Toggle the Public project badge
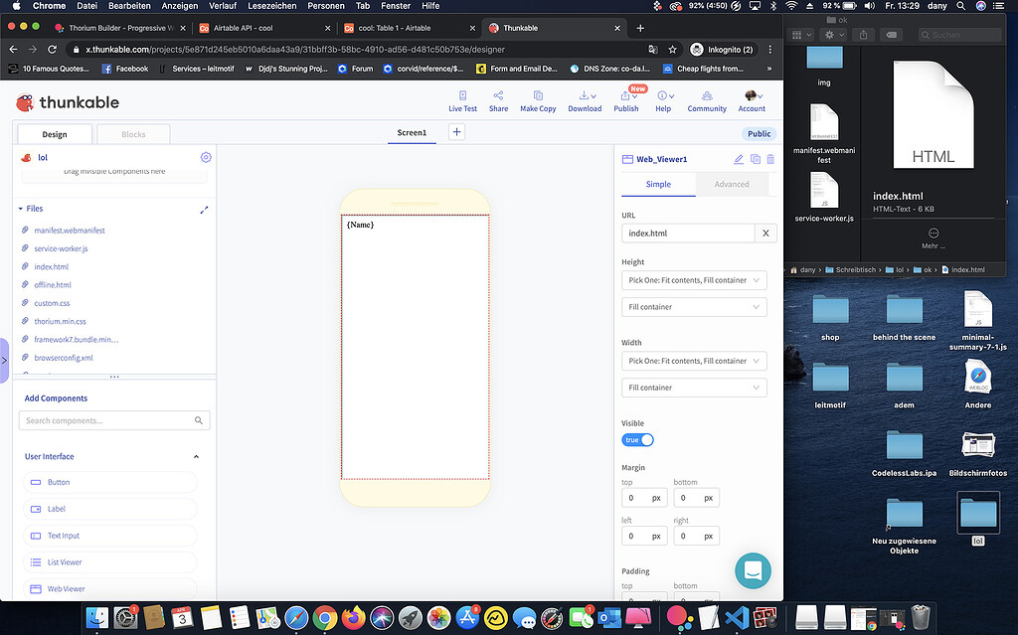The height and width of the screenshot is (635, 1018). [x=759, y=133]
